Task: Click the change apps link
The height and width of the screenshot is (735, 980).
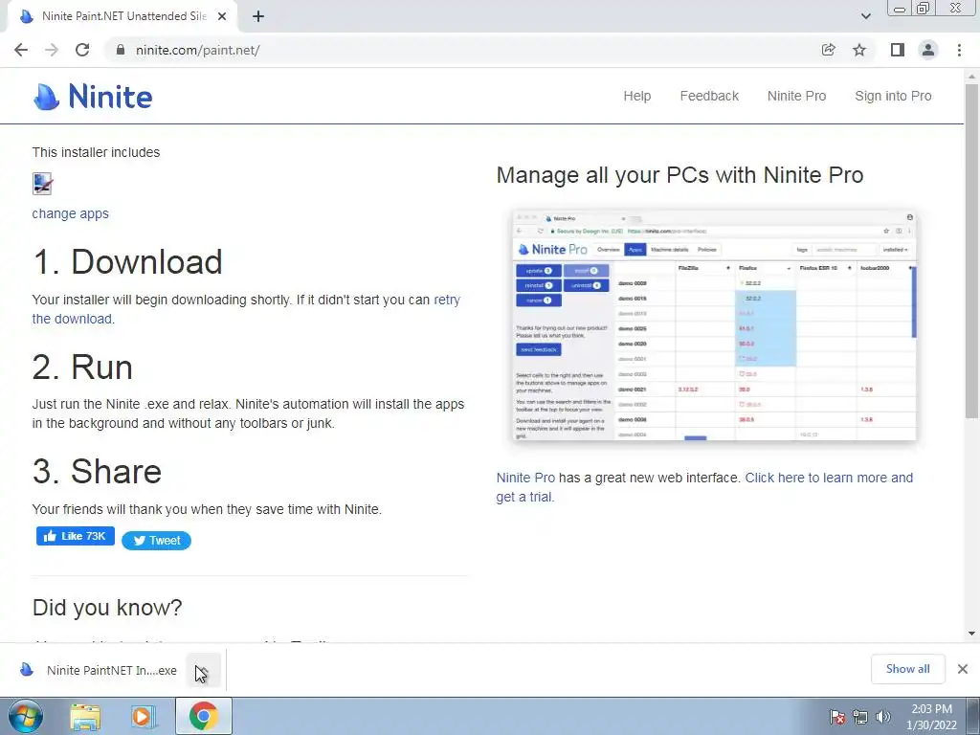Action: coord(70,213)
